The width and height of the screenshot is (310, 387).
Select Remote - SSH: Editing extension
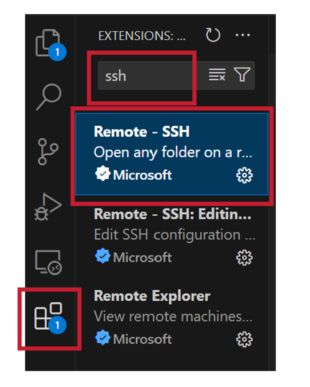point(172,236)
